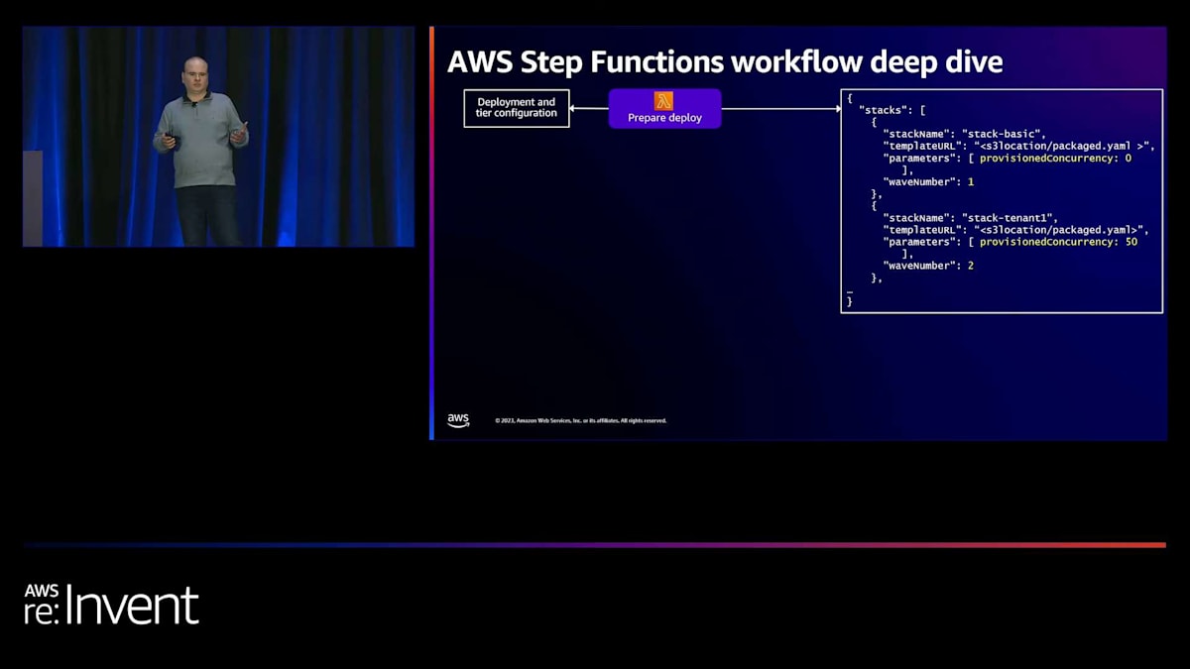Click the copyright notice in slide footer
The image size is (1190, 669).
point(581,421)
